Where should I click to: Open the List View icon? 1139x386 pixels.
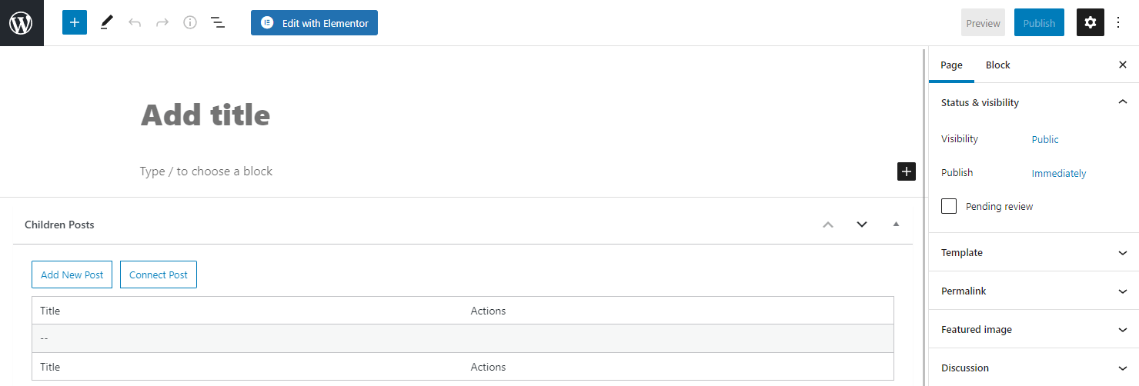pos(218,23)
